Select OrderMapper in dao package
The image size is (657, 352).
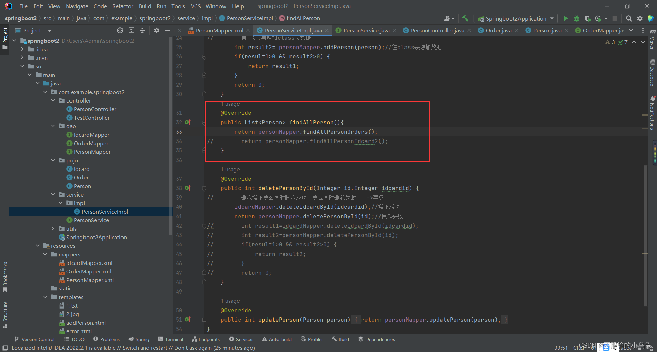(x=91, y=143)
